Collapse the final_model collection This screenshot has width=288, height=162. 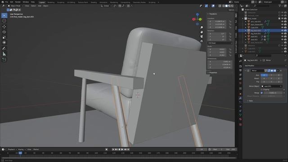[x=243, y=18]
